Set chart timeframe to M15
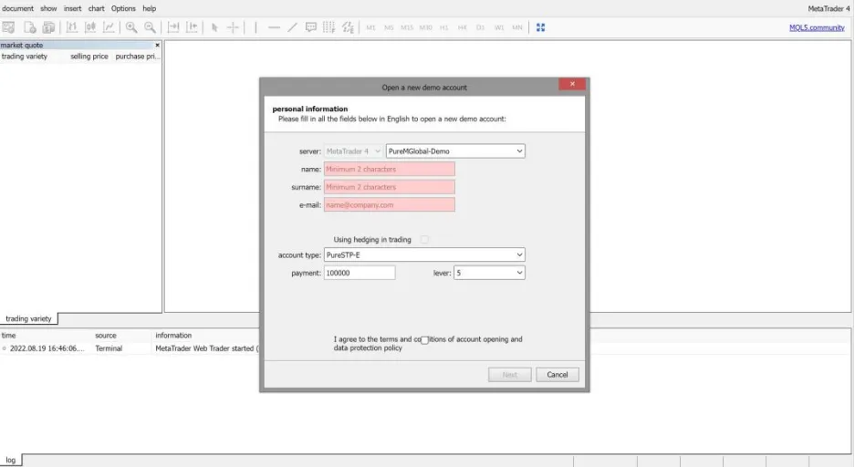The height and width of the screenshot is (467, 855). point(407,27)
